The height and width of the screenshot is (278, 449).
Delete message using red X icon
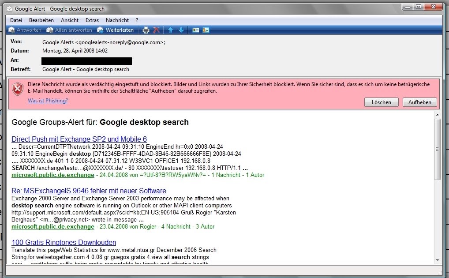coord(156,30)
